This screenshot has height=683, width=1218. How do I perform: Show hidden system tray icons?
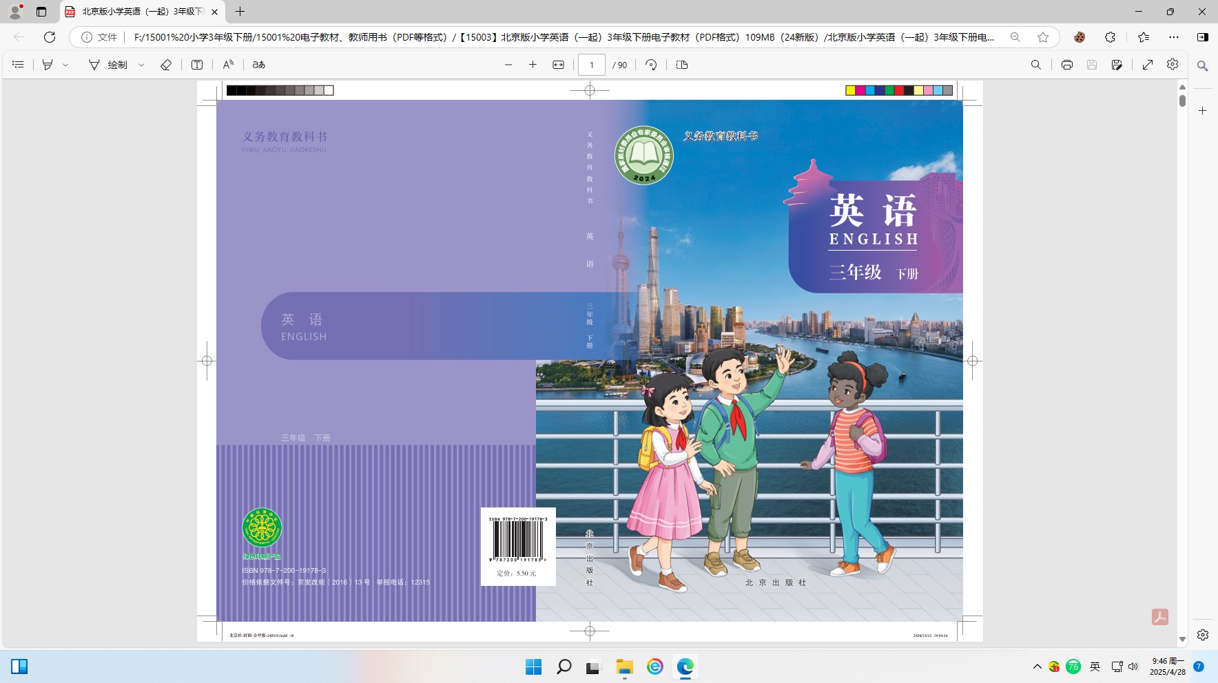(1037, 666)
